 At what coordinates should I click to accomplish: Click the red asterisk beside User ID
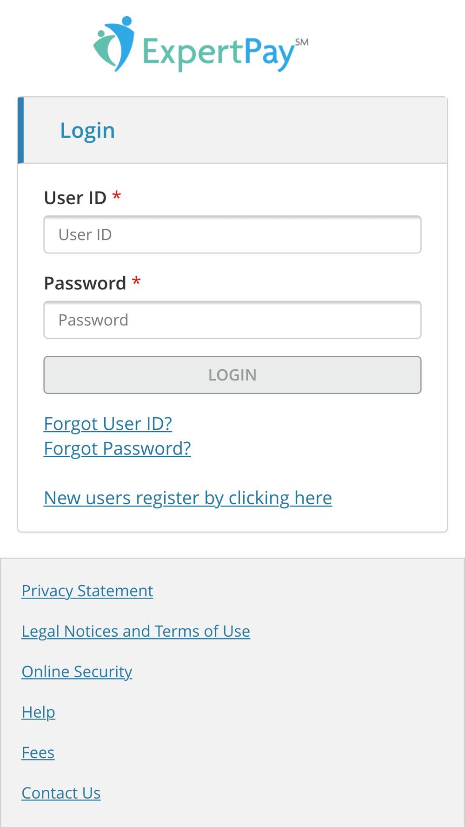point(117,196)
